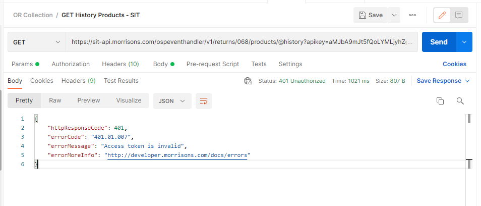Open the comments icon
481x206 pixels.
pos(459,15)
